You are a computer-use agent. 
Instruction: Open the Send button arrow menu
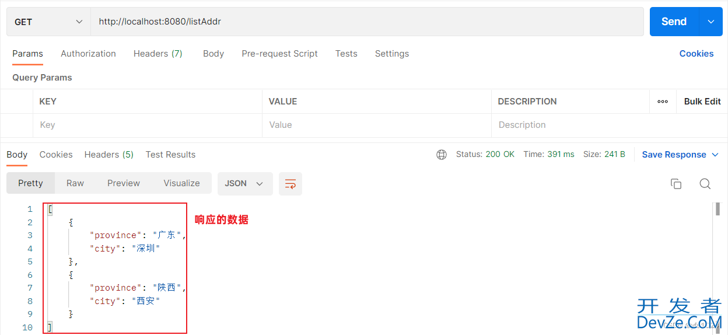[710, 22]
